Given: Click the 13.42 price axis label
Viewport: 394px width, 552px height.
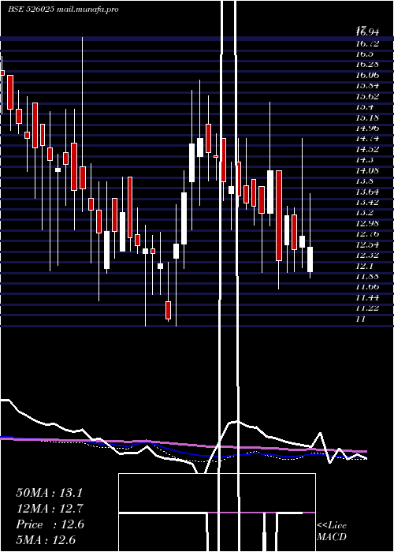Looking at the screenshot, I should coord(367,202).
